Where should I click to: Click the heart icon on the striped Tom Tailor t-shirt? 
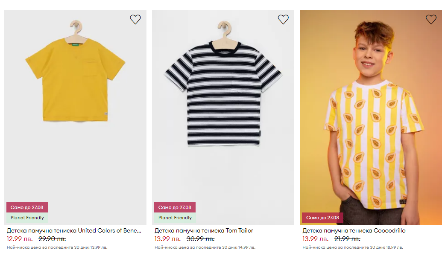(x=283, y=19)
